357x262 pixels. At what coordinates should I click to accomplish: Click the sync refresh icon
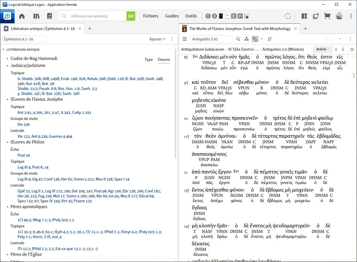pyautogui.click(x=288, y=16)
